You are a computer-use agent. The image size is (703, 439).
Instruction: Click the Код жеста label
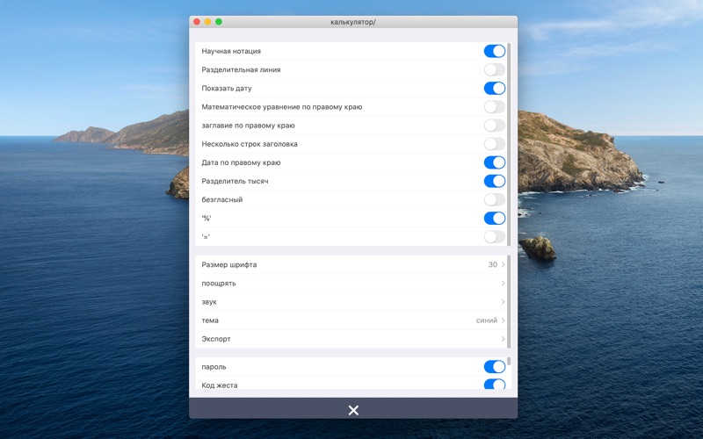pos(219,385)
